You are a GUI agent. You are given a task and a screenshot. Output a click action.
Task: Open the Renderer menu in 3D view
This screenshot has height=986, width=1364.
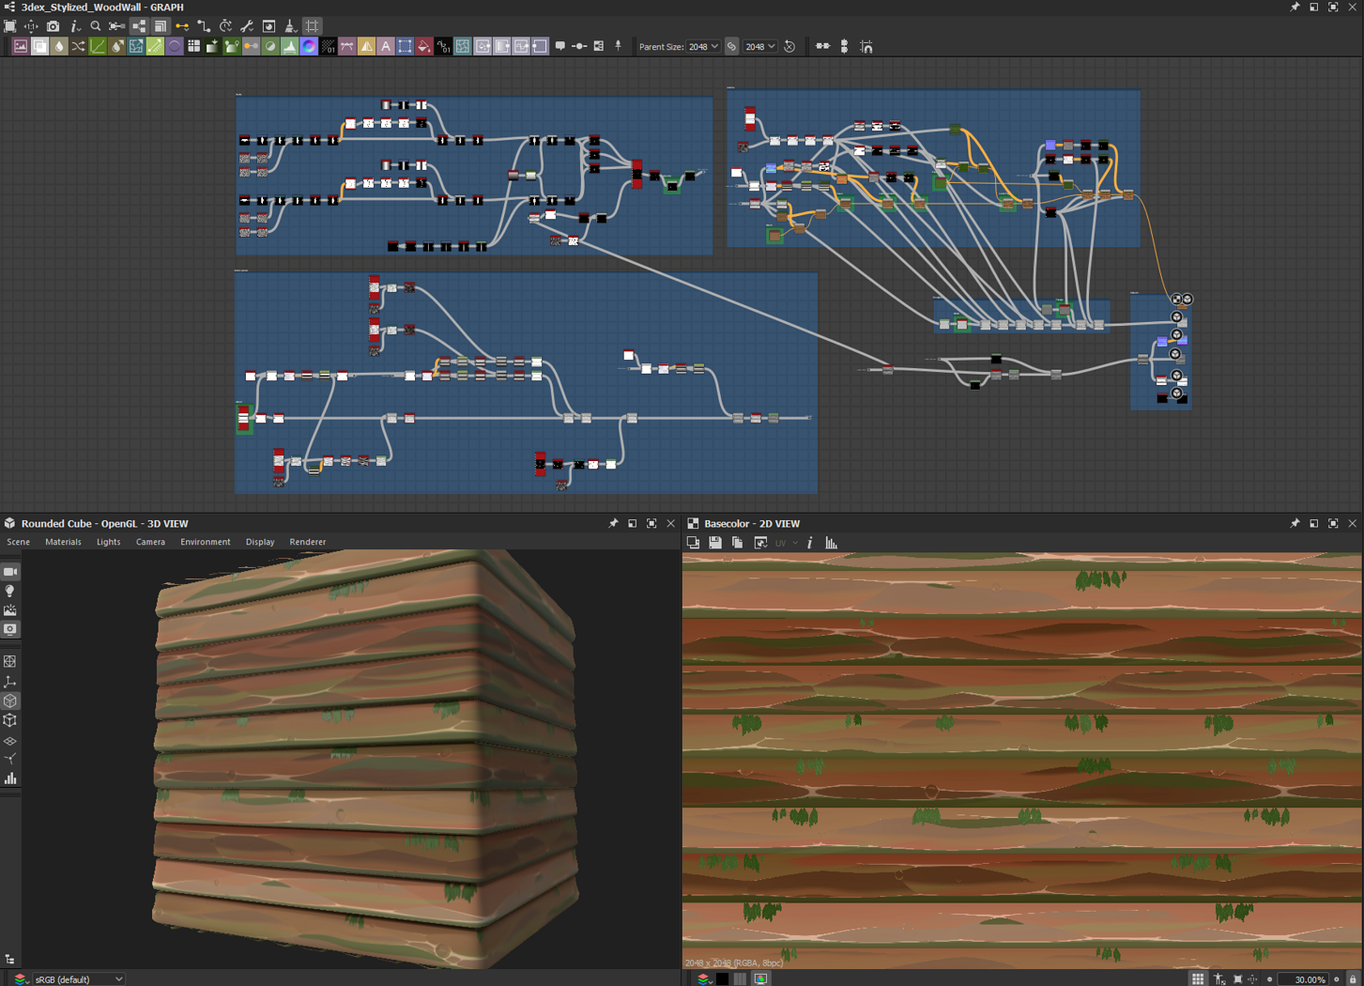(x=307, y=542)
